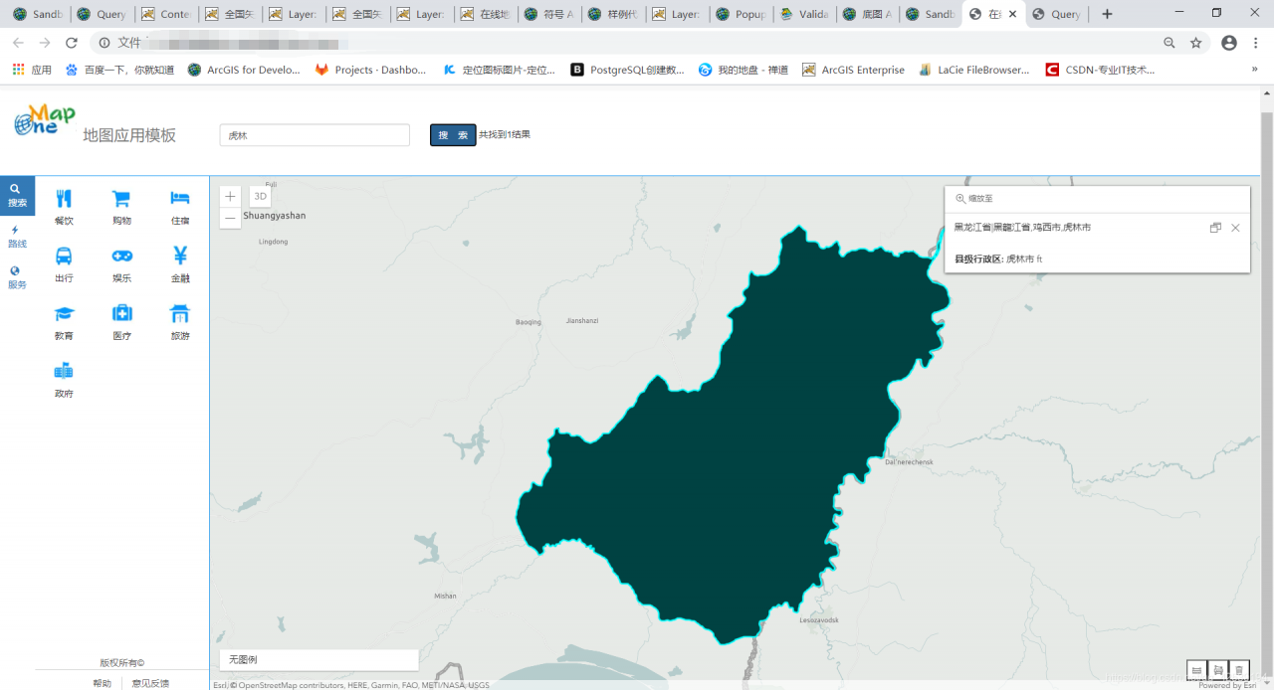Image resolution: width=1274 pixels, height=690 pixels.
Task: Reload the browser page
Action: point(72,43)
